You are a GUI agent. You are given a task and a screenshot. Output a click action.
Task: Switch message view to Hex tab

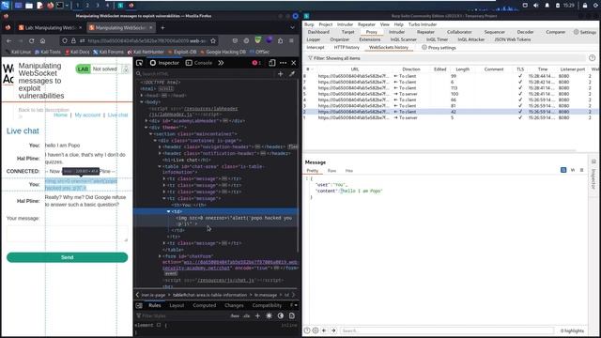(349, 171)
